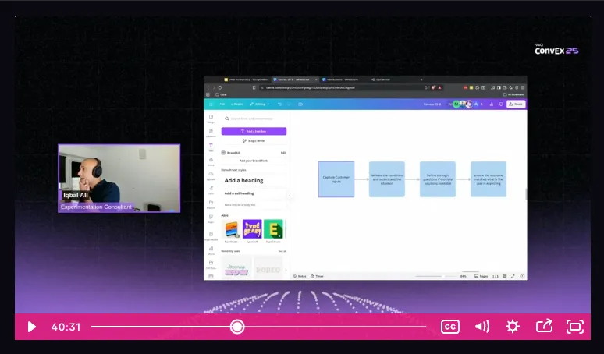Switch to the Introductions Whiteboard browser tab

(x=340, y=80)
